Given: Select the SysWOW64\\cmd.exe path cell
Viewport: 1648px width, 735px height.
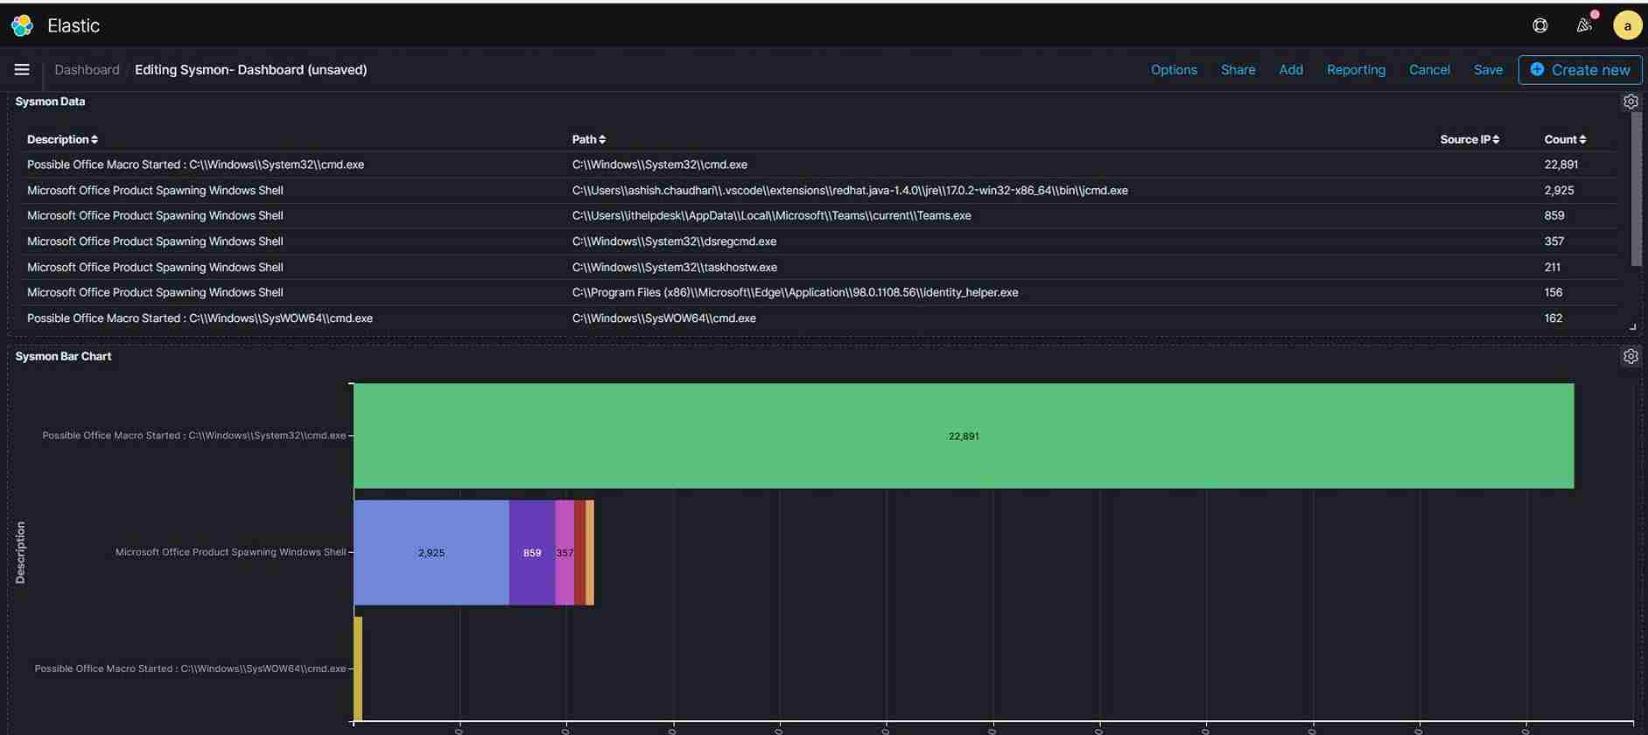Looking at the screenshot, I should click(664, 318).
